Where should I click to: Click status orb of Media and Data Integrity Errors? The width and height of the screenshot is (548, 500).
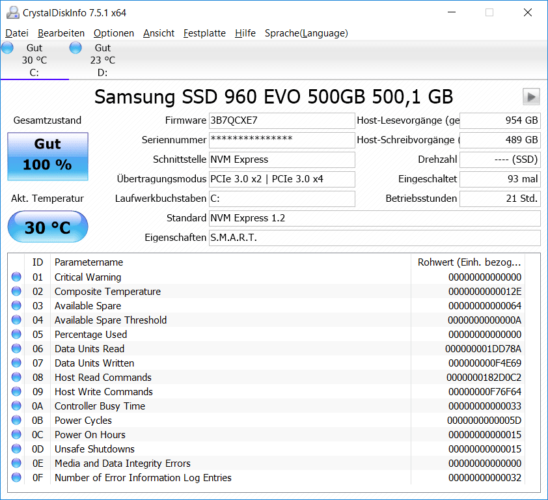pos(16,464)
